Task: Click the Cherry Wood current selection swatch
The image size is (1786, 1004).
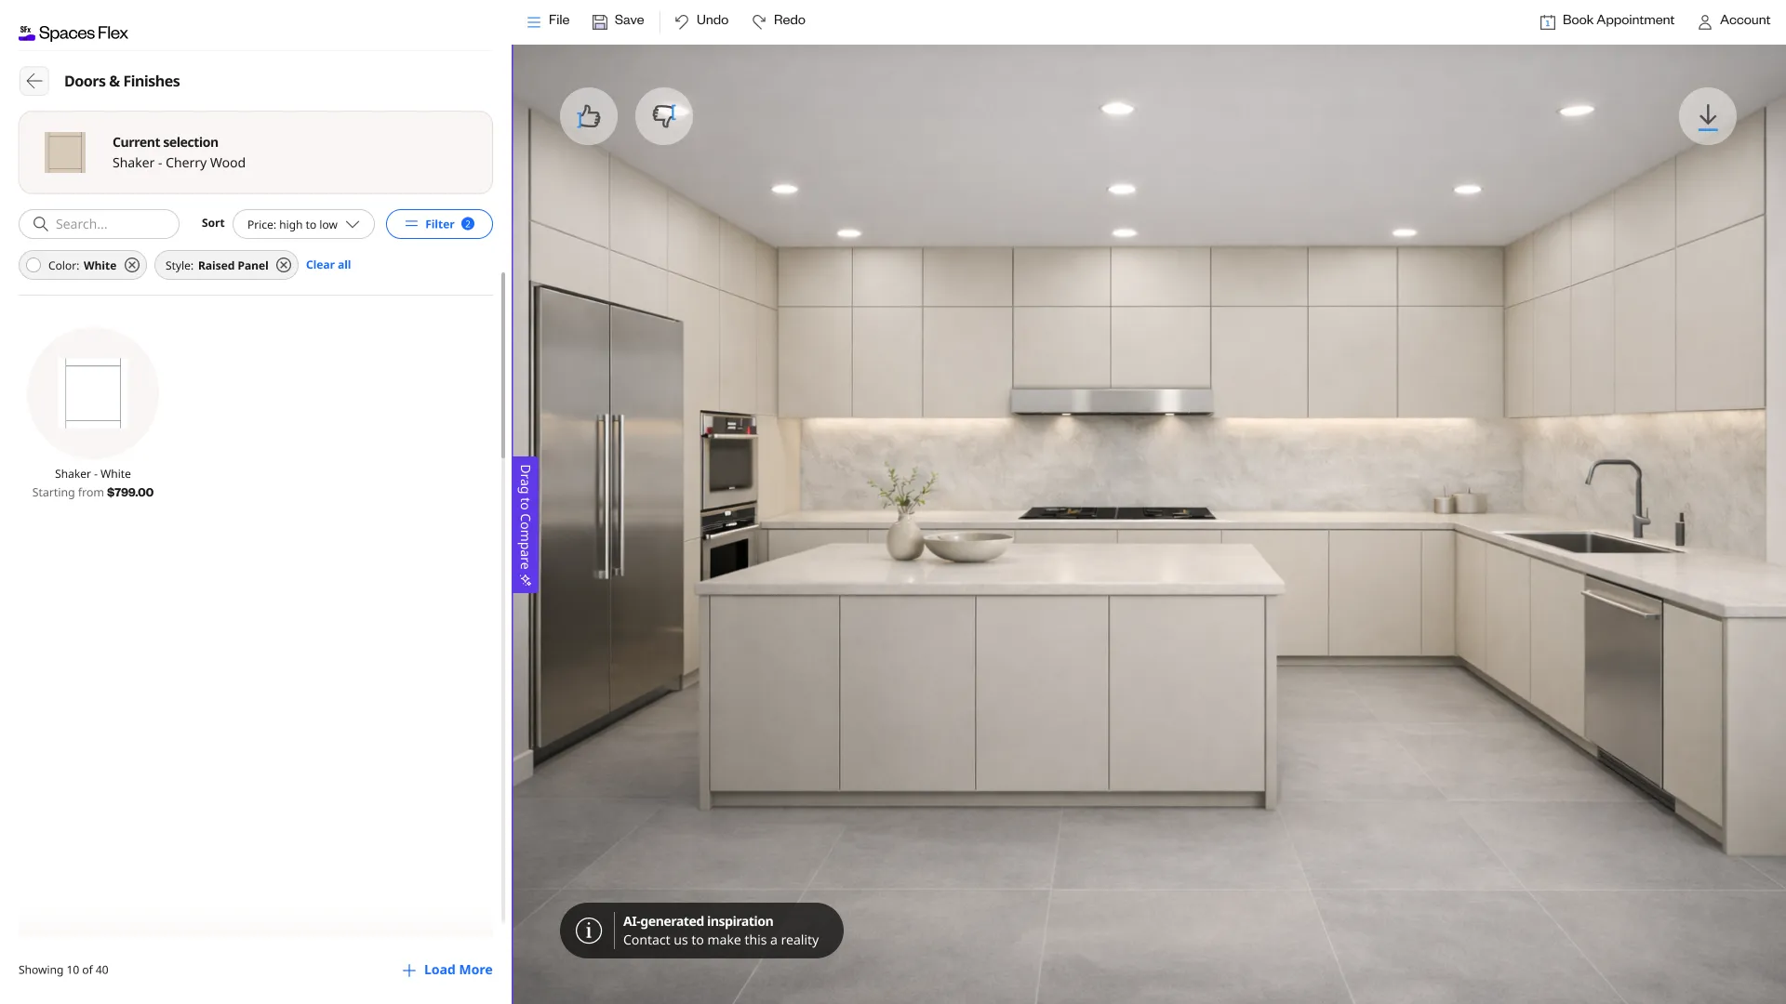Action: click(x=65, y=152)
